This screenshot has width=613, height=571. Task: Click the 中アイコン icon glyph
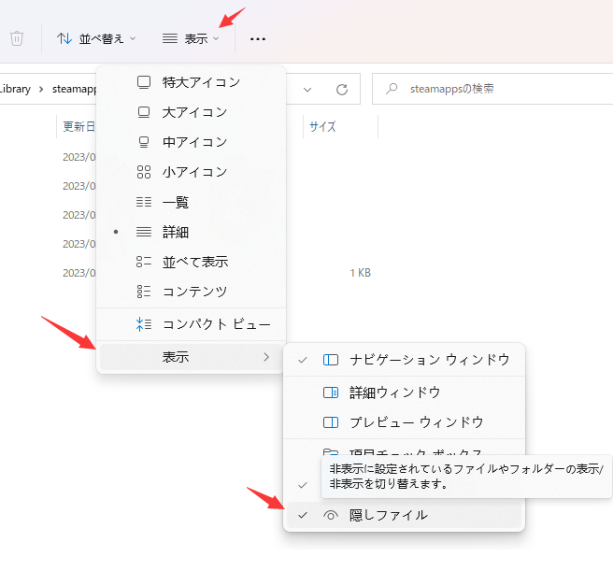pos(144,142)
